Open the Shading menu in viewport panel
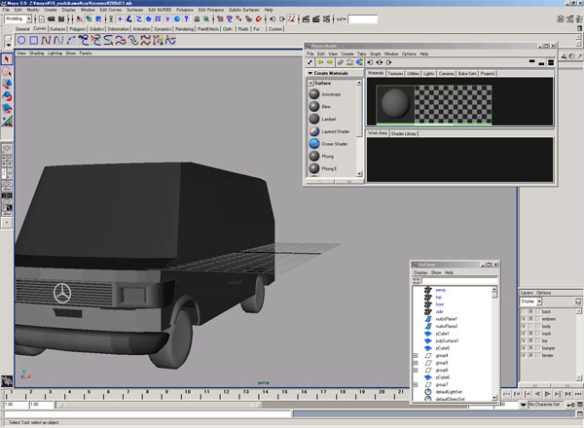This screenshot has height=428, width=584. [37, 53]
